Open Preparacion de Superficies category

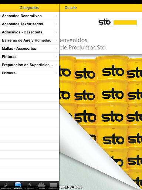pos(30,65)
